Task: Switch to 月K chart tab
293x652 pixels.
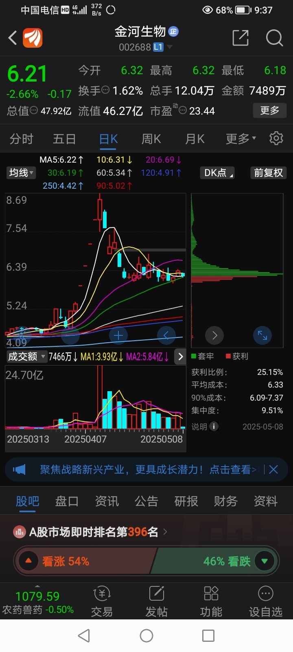Action: 195,139
